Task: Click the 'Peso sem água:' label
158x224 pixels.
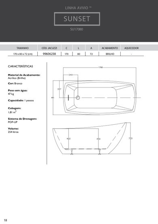Action: click(18, 90)
